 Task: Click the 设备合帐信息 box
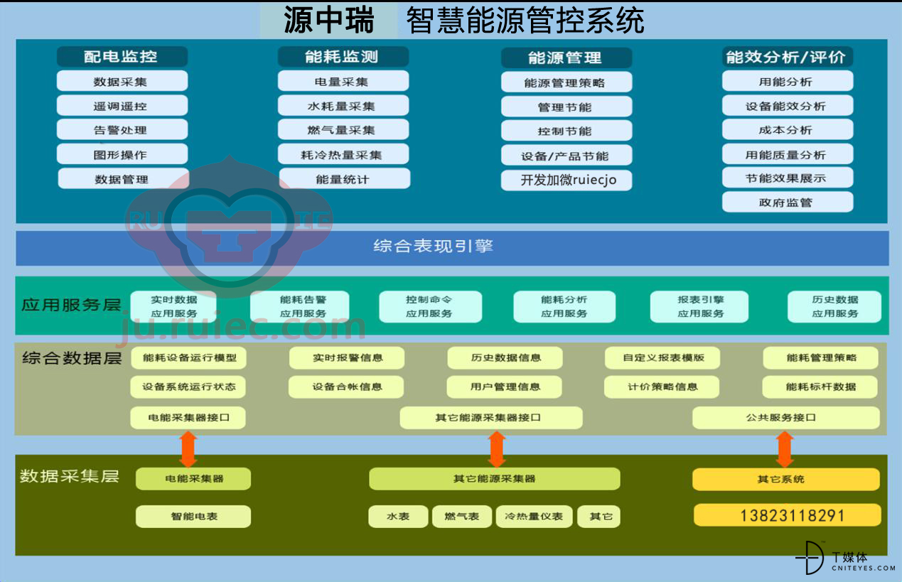coord(346,387)
